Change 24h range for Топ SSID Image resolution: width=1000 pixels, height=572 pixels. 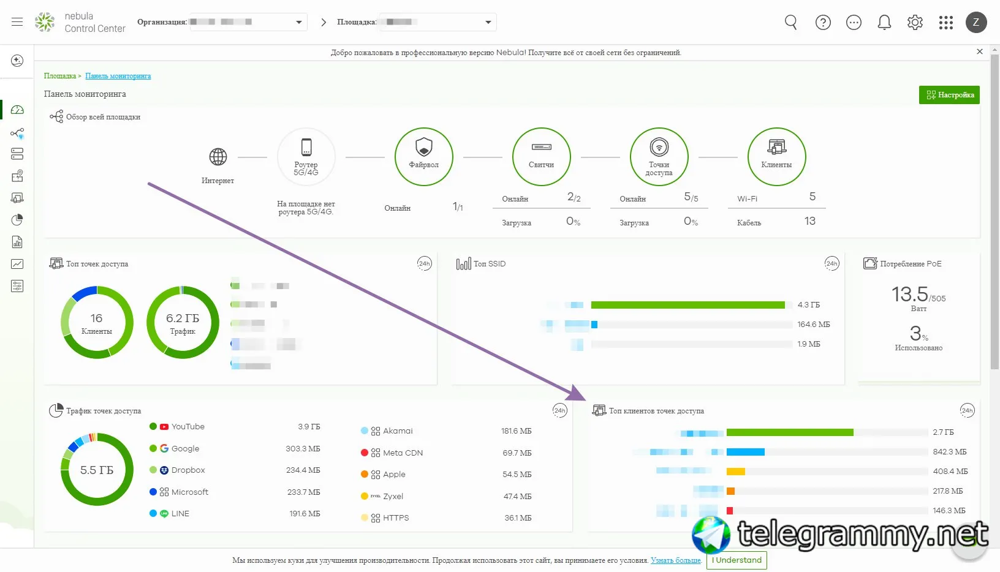pyautogui.click(x=831, y=264)
